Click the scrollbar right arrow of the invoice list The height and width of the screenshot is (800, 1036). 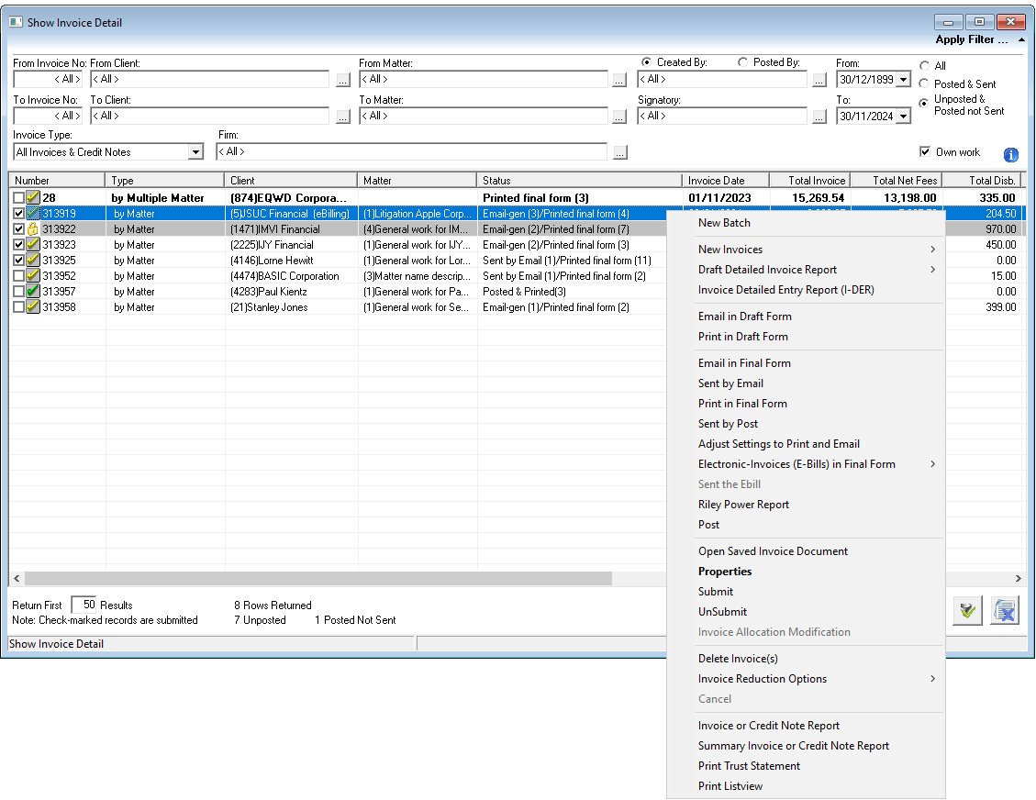point(1019,579)
